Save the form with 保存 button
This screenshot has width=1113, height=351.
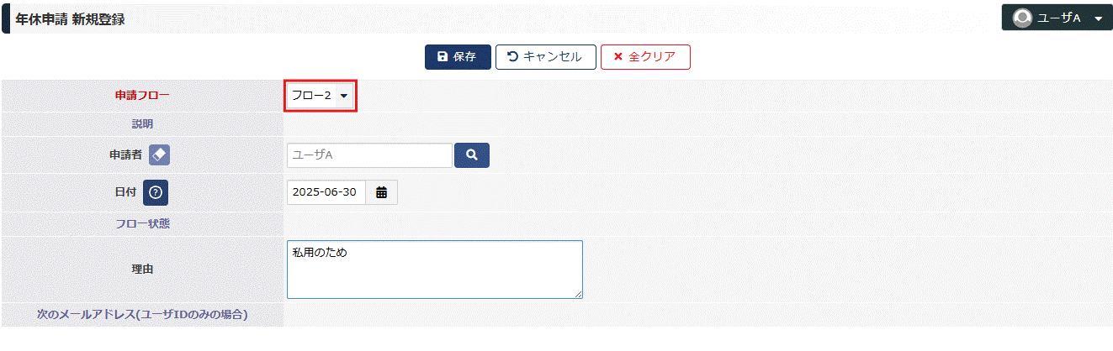pyautogui.click(x=458, y=57)
